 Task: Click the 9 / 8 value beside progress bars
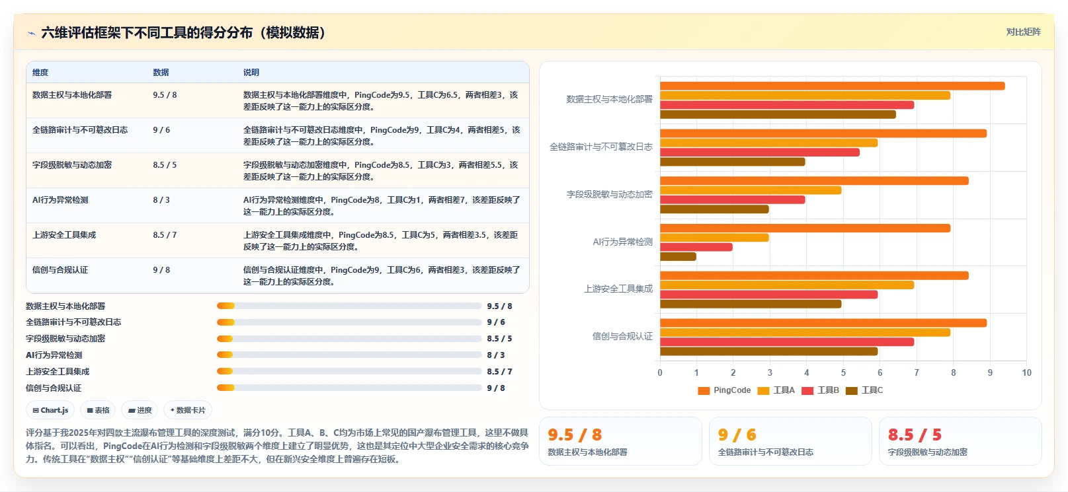[x=496, y=388]
